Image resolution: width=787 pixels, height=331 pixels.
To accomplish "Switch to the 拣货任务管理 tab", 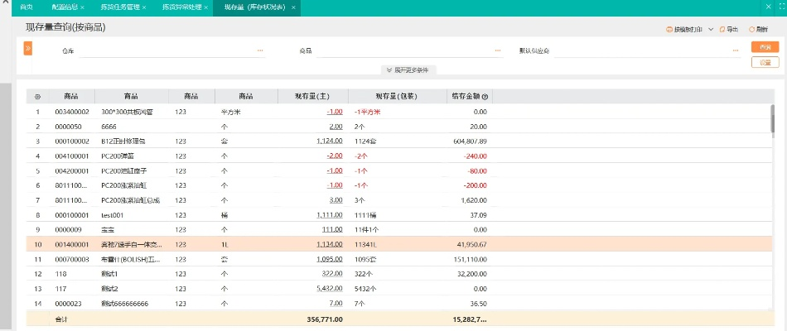I will [120, 7].
